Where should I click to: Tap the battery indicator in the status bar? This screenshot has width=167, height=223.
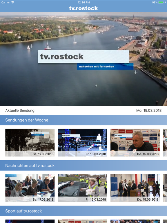point(161,2)
